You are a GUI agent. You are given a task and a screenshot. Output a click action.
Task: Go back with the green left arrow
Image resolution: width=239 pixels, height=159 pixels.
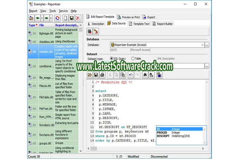(38, 18)
